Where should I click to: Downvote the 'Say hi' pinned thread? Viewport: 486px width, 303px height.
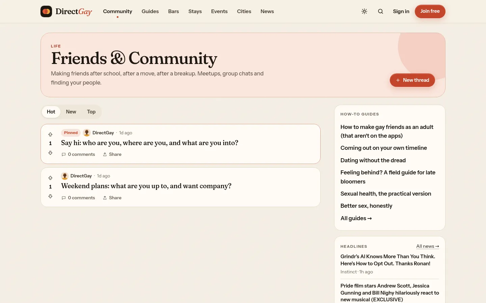tap(50, 153)
